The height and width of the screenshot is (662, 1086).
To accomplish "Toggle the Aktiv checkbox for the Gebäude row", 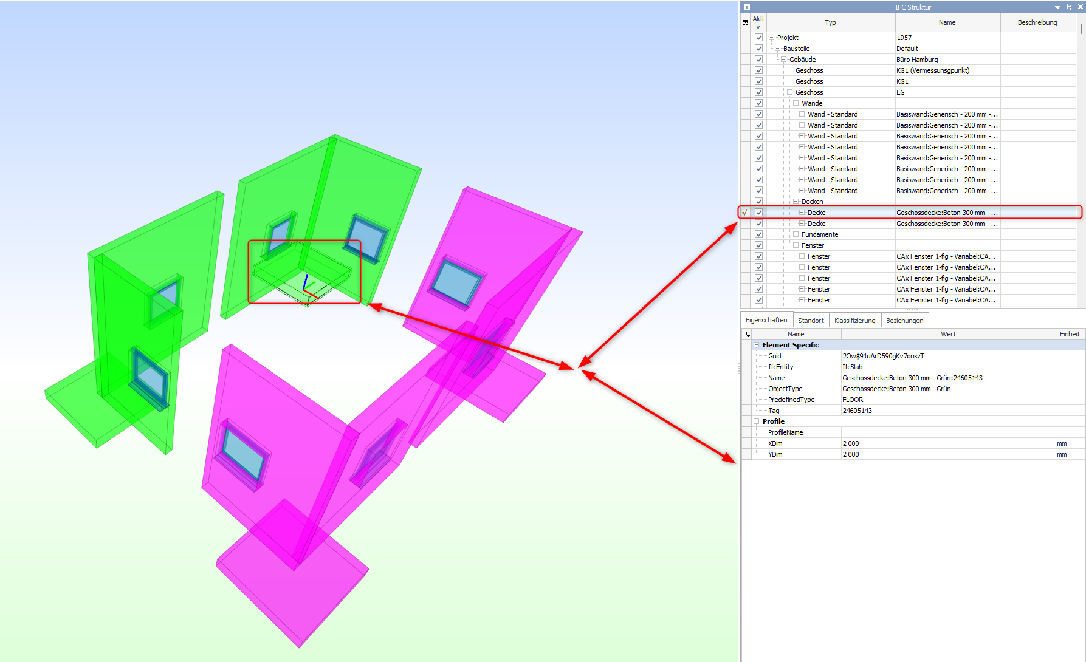I will point(758,60).
